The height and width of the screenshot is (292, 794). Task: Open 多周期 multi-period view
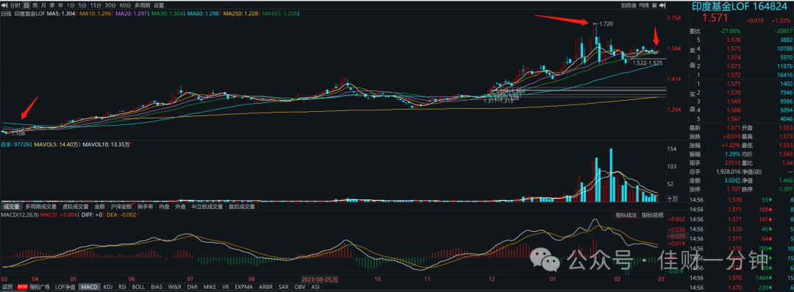coord(143,5)
